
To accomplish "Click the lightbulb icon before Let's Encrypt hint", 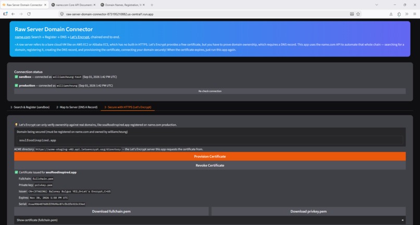I will (x=16, y=125).
